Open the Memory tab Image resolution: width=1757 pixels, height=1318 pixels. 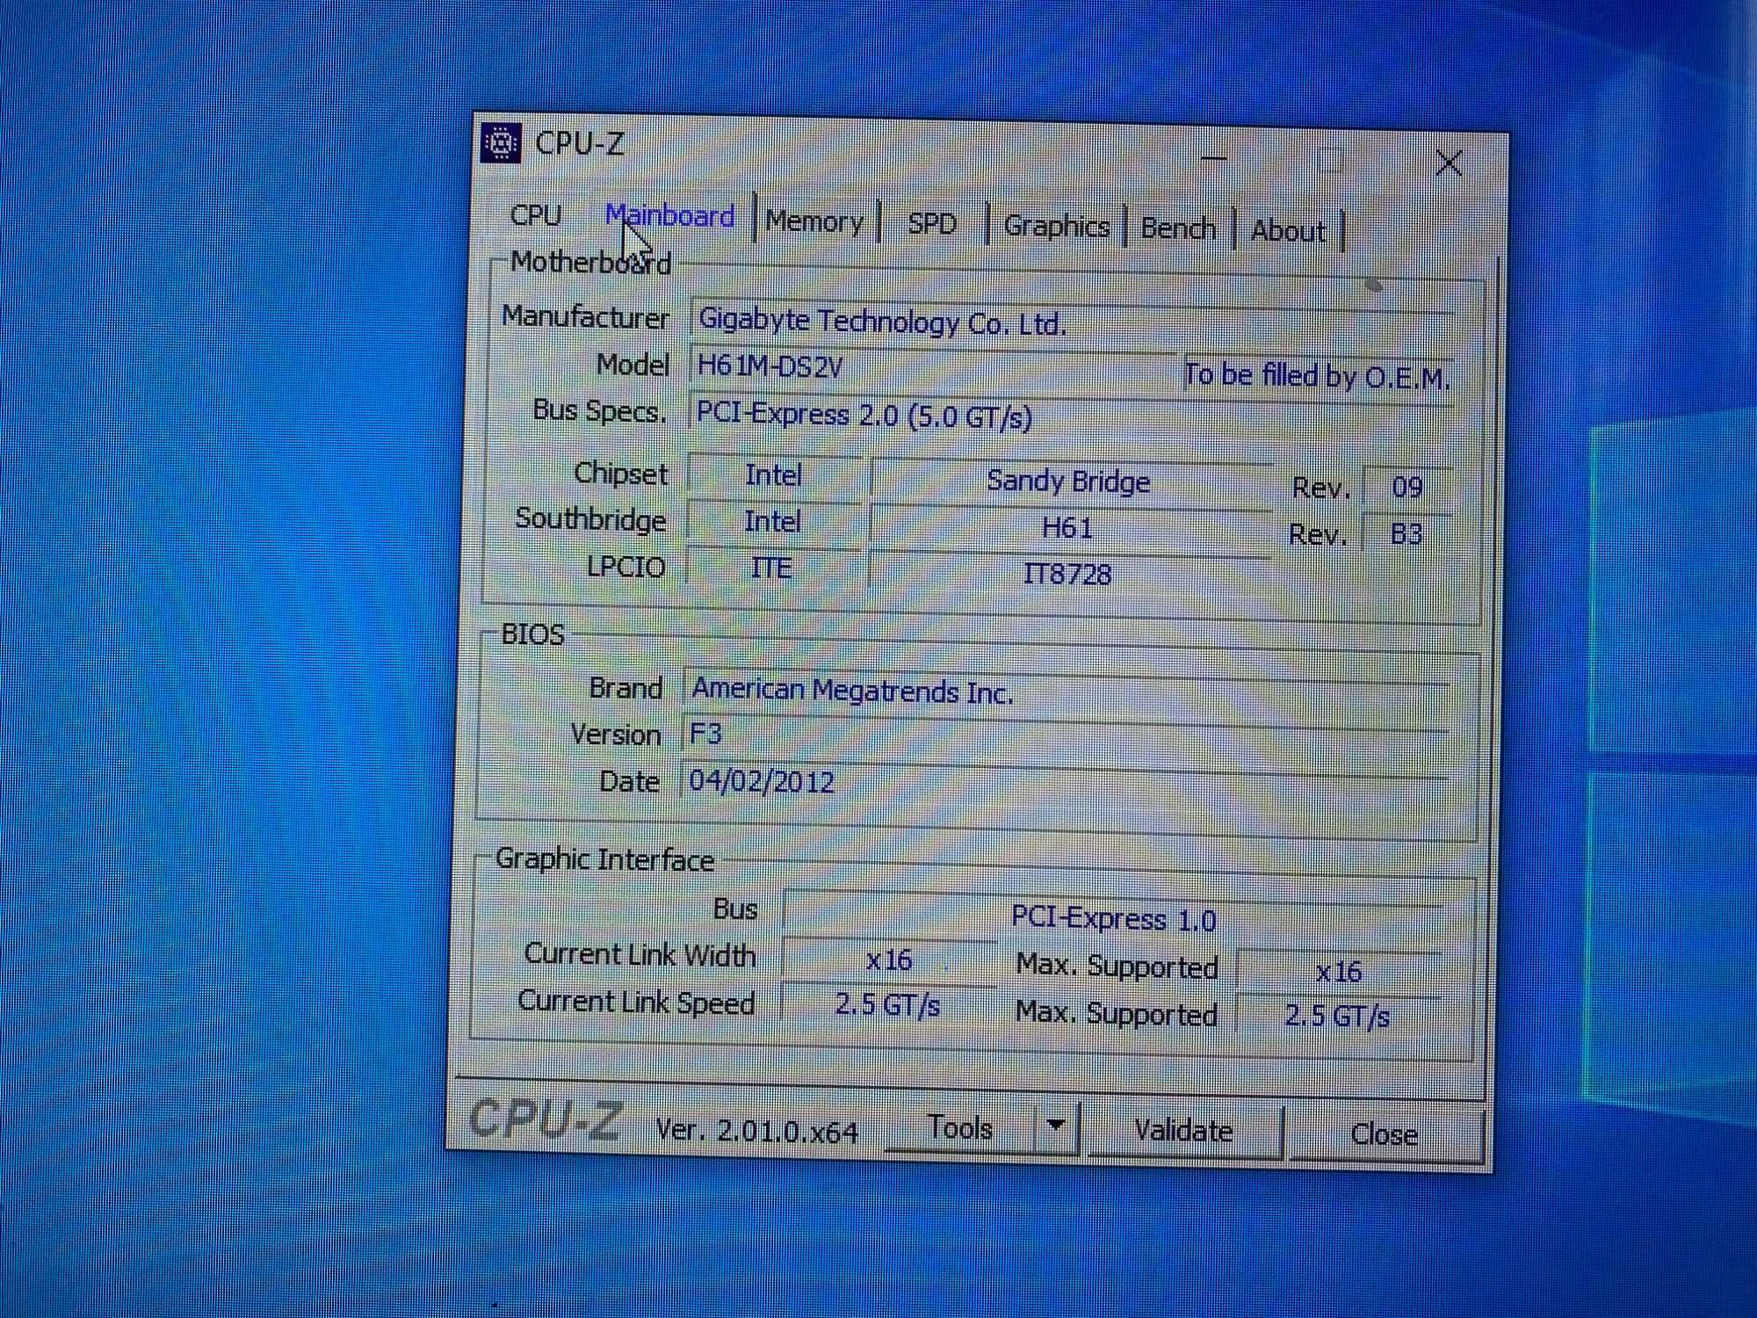pos(814,221)
